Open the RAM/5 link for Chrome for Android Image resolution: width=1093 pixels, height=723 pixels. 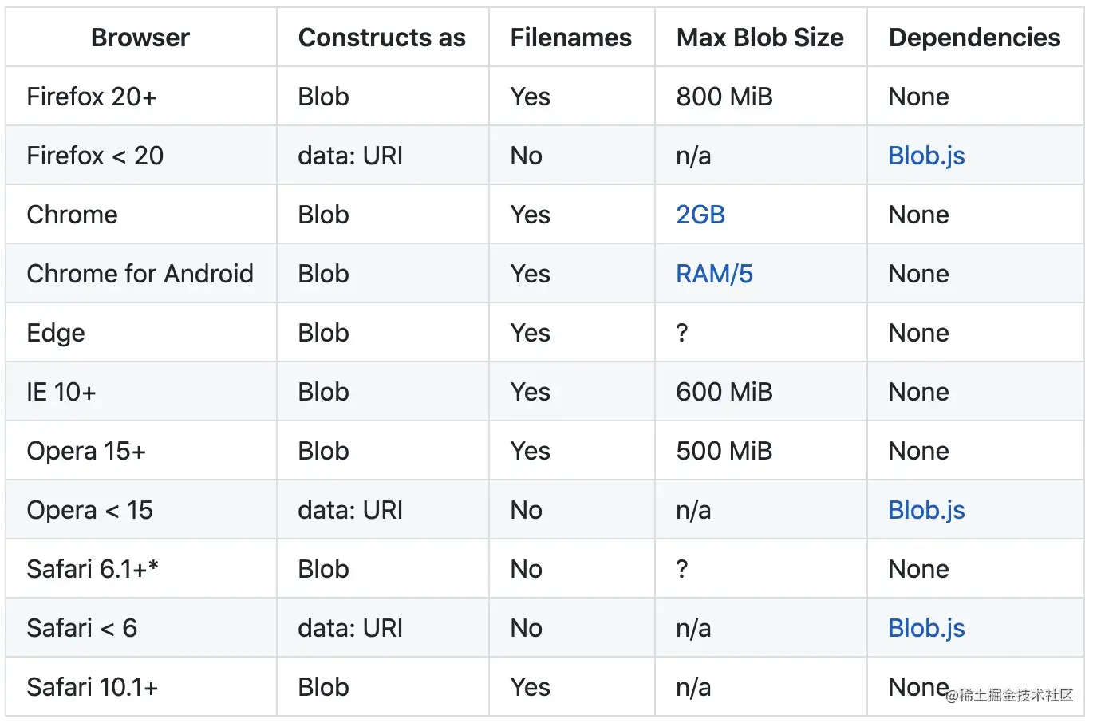(714, 274)
